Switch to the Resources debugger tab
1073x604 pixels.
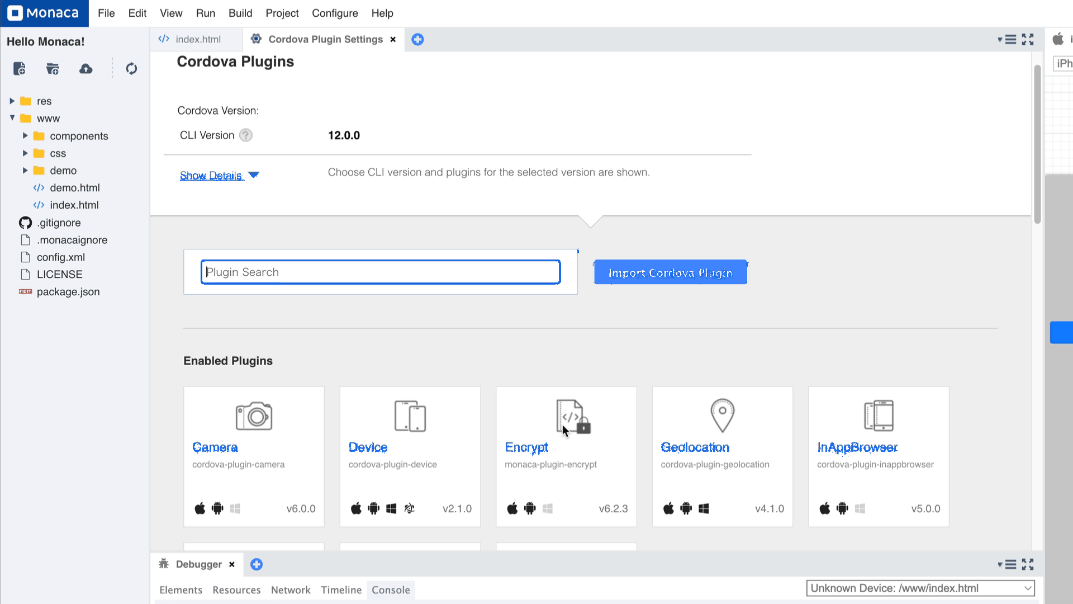tap(236, 590)
